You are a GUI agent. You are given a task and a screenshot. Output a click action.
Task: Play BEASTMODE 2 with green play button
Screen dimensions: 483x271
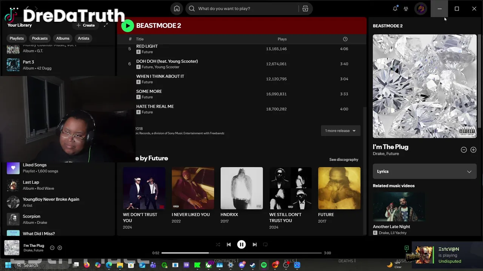pyautogui.click(x=128, y=26)
